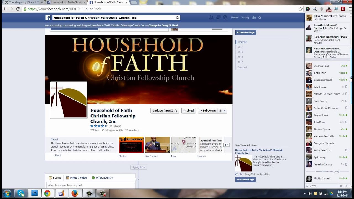
Task: Select the Offer, Event + composer tab
Action: [102, 178]
